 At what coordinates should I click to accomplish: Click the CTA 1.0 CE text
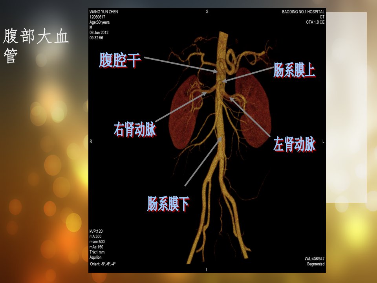coord(315,22)
